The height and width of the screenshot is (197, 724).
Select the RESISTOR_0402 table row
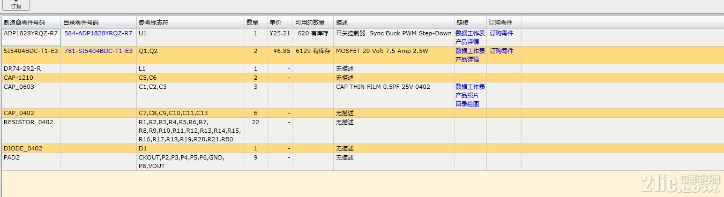click(362, 131)
